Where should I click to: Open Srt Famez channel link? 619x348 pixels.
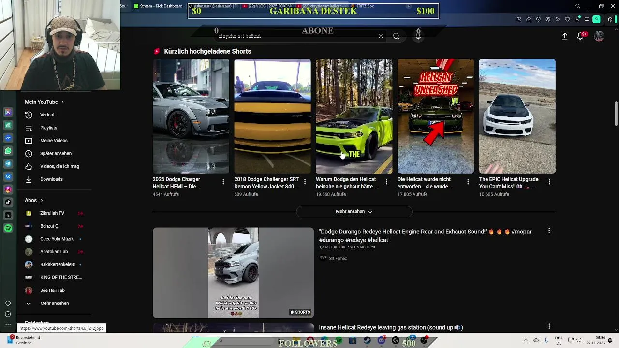point(338,259)
